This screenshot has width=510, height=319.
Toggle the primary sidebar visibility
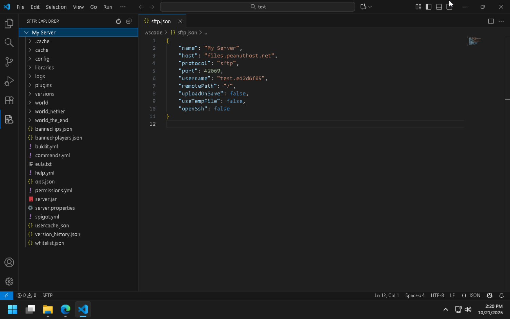(428, 7)
